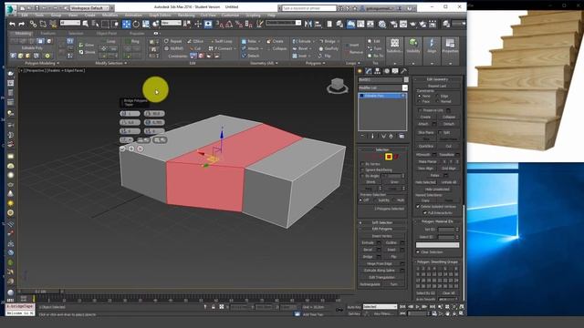The image size is (584, 328).
Task: Open the Modifiers menu
Action: 109,15
